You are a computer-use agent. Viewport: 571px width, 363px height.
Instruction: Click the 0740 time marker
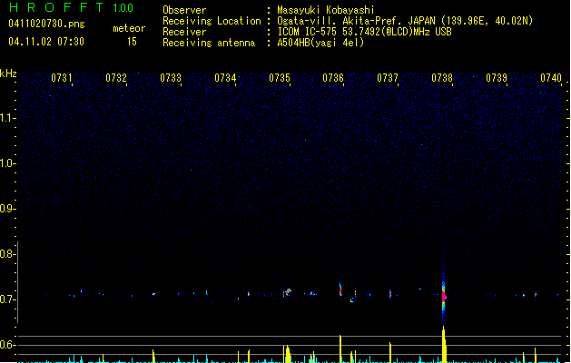coord(551,78)
